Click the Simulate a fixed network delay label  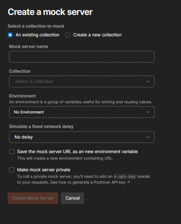click(41, 127)
